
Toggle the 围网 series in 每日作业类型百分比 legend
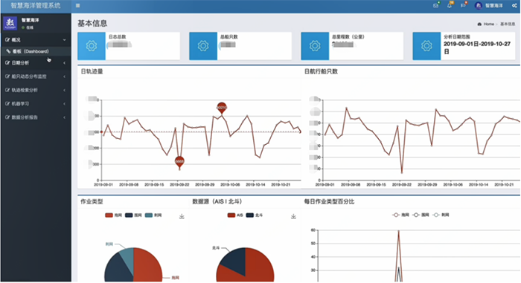point(421,215)
